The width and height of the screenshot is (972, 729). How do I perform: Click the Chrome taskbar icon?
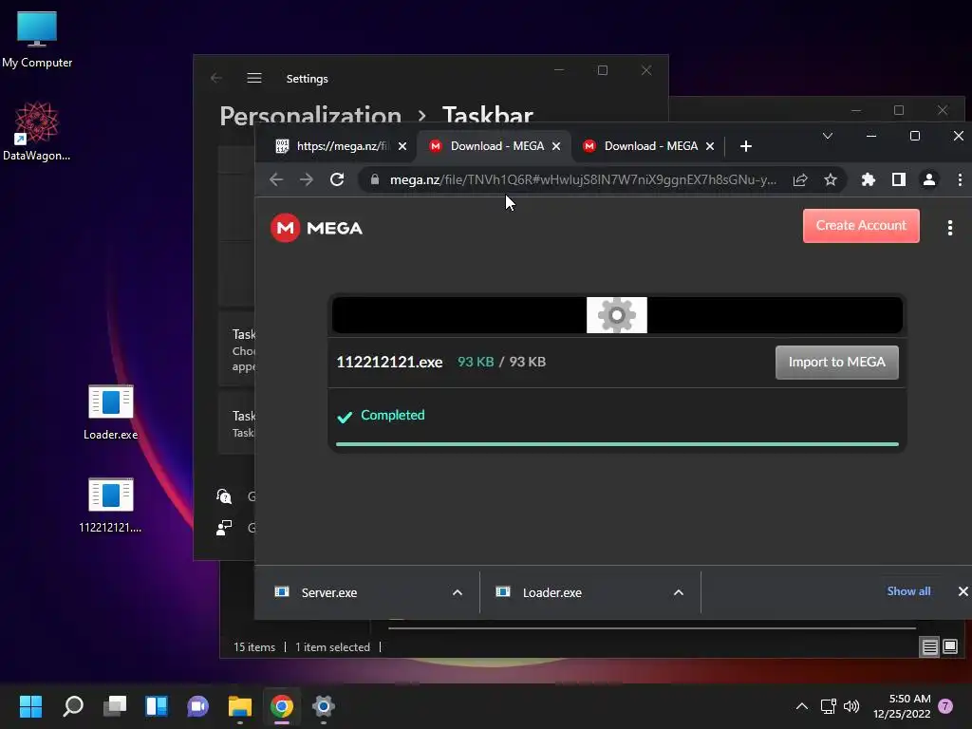[x=281, y=706]
